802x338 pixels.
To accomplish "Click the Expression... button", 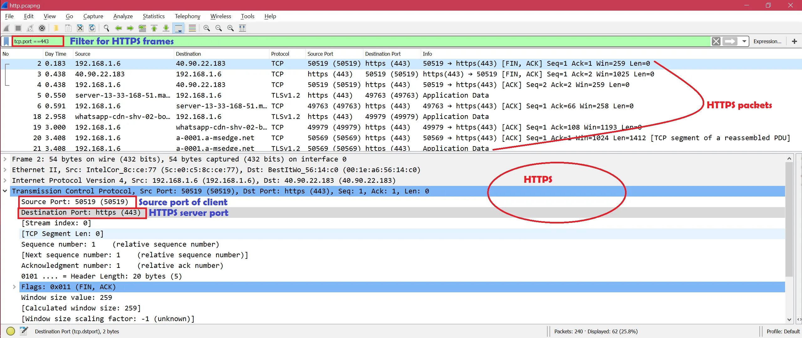I will click(x=767, y=41).
